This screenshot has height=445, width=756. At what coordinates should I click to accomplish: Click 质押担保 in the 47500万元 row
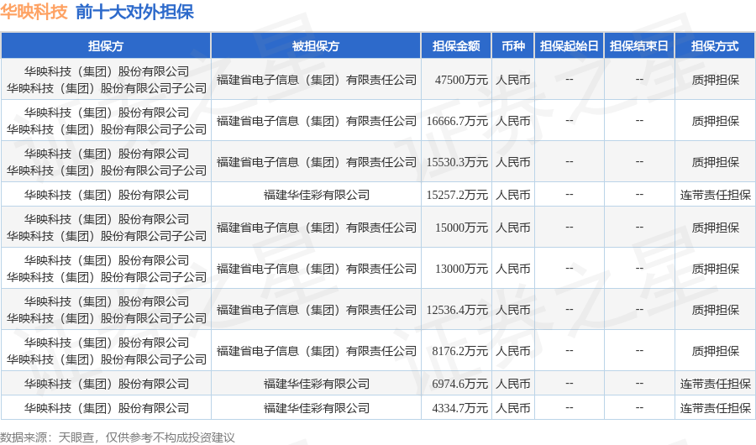pos(716,80)
